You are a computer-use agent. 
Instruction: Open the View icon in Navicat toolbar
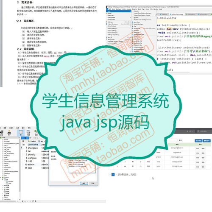click(28, 133)
